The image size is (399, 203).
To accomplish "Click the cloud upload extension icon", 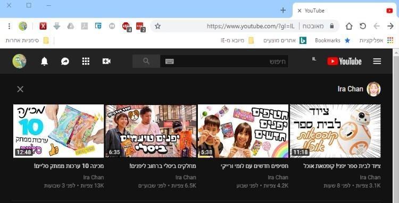I will coord(71,26).
